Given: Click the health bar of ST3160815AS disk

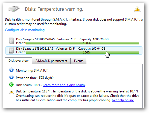Looking at the screenshot, I should pos(83,52).
